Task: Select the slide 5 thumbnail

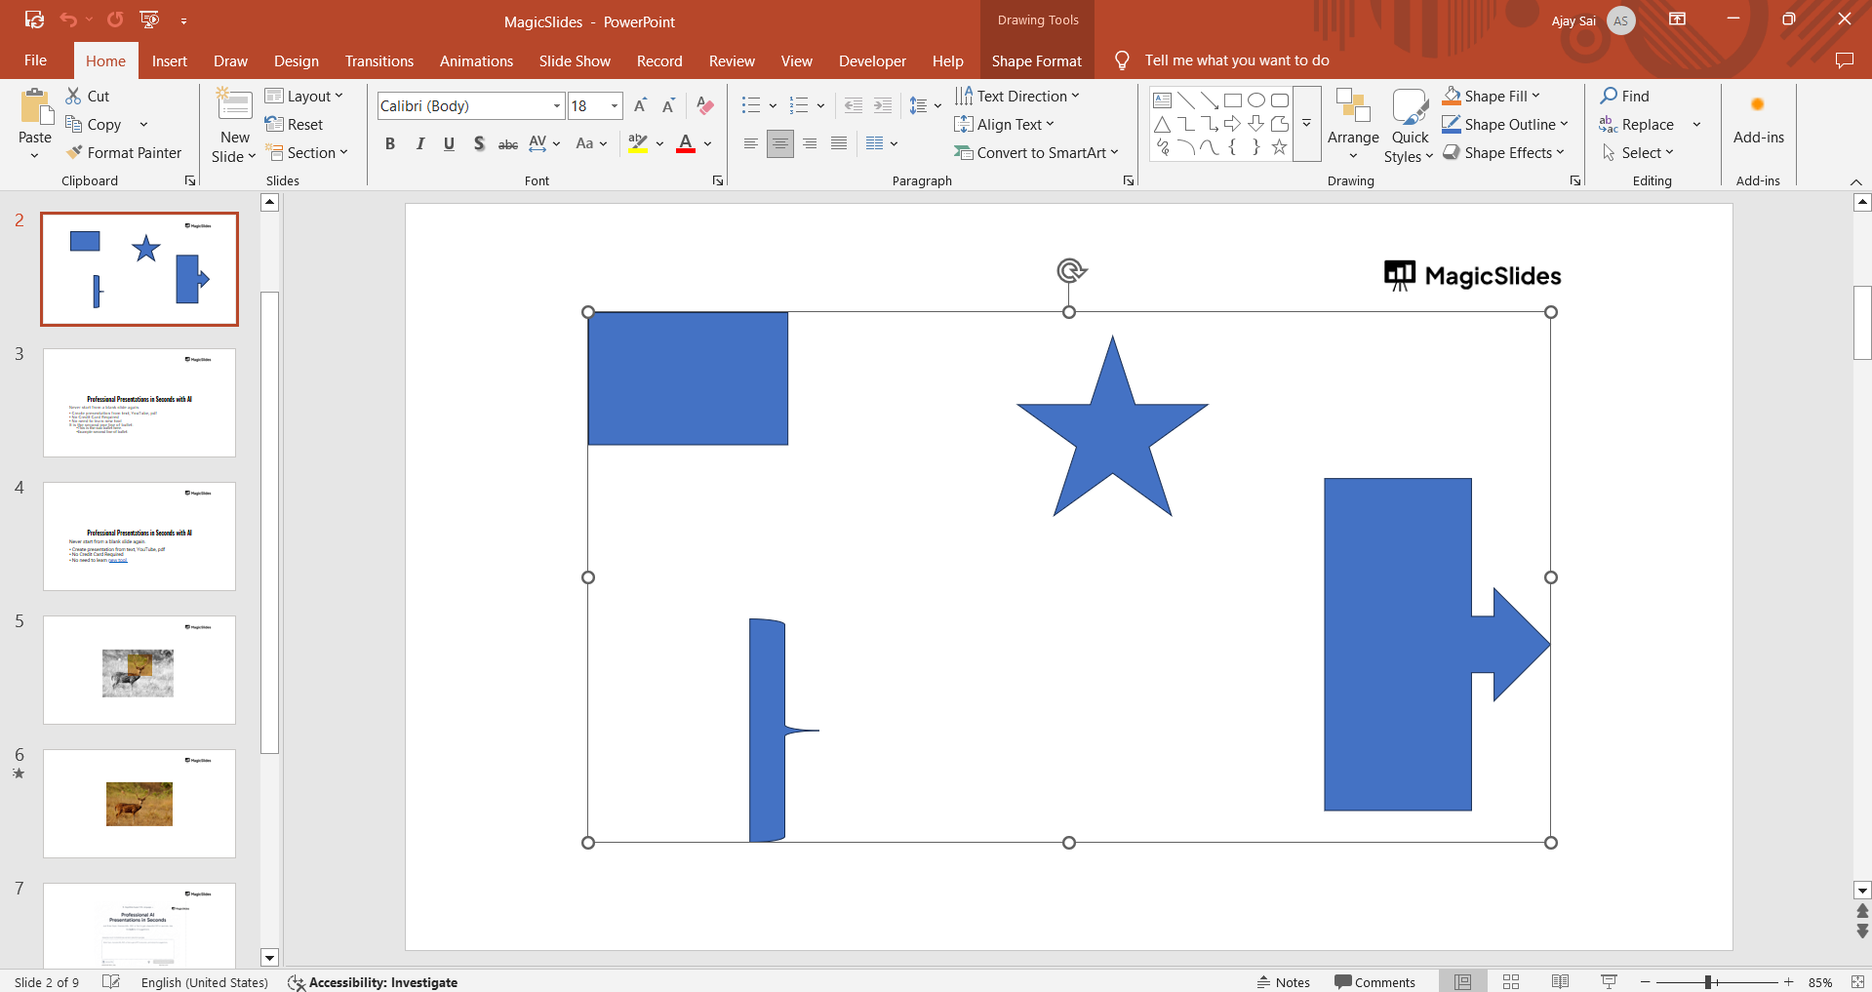Action: (x=139, y=670)
